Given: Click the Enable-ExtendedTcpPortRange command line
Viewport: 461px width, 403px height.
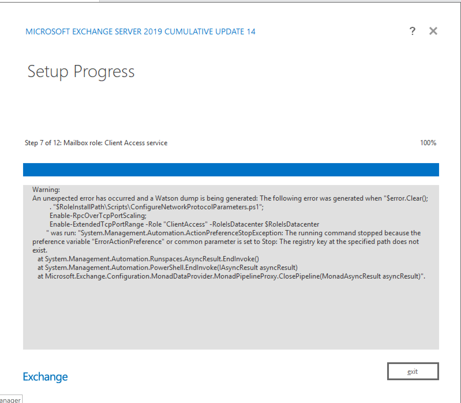Looking at the screenshot, I should [x=184, y=224].
